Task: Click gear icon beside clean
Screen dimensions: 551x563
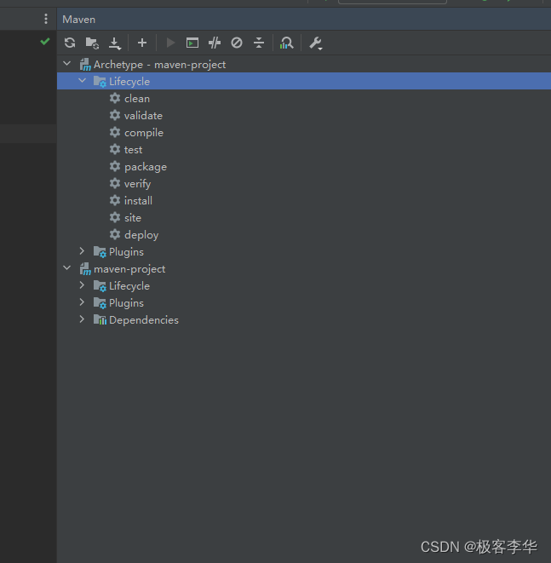Action: (x=115, y=98)
